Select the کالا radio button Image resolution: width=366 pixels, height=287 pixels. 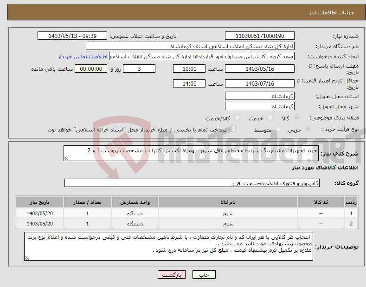pos(296,118)
